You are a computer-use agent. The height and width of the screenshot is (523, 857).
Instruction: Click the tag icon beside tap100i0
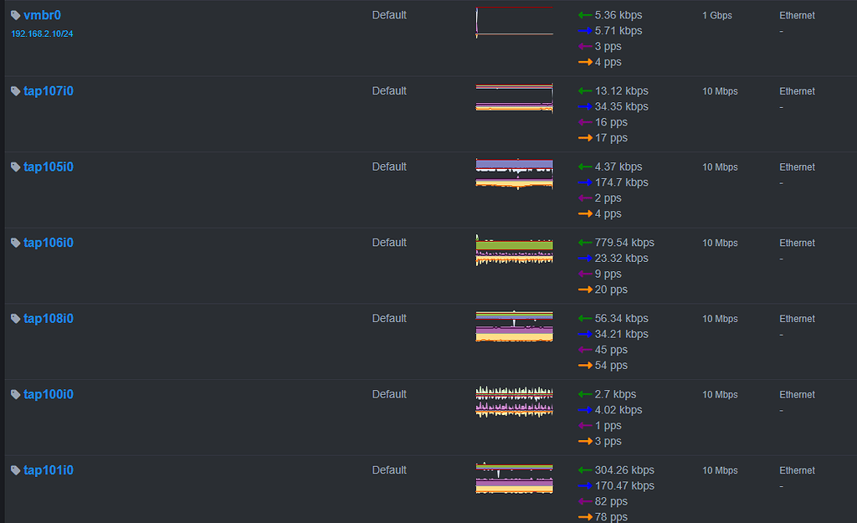pyautogui.click(x=15, y=394)
